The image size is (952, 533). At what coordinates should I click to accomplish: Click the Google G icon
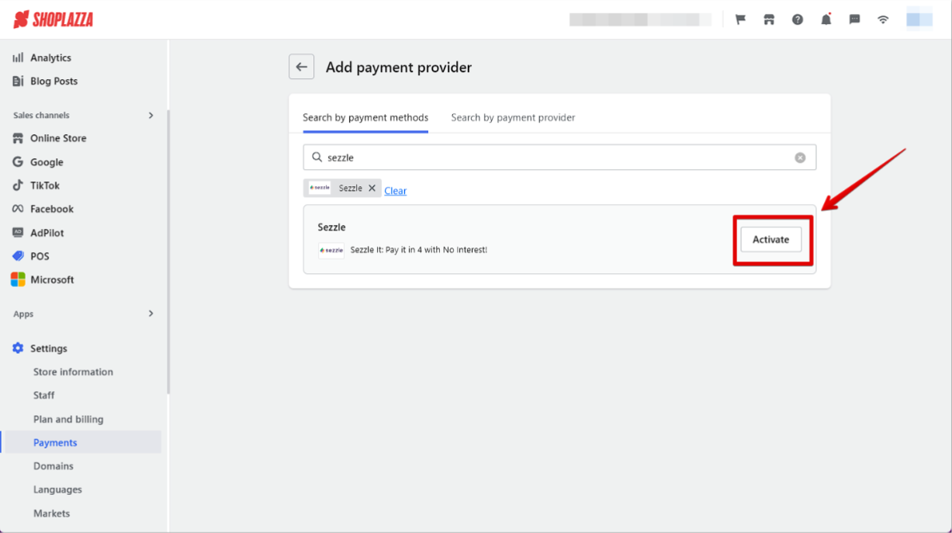click(x=18, y=162)
